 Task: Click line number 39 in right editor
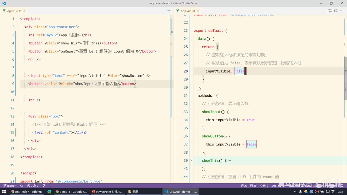point(186,161)
